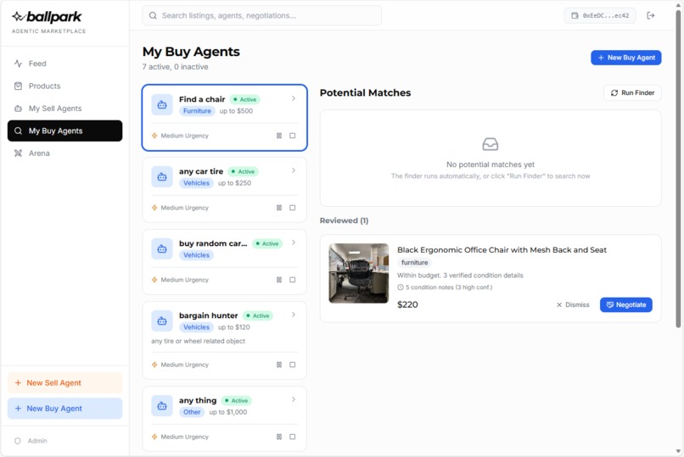Viewport: 684px width, 457px height.
Task: Open the Feed page in sidebar
Action: click(x=64, y=64)
